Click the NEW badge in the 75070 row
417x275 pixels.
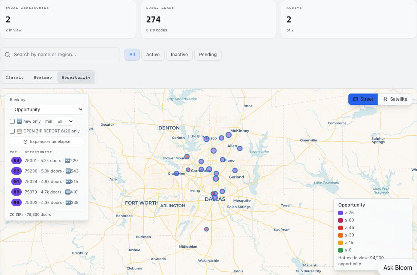pyautogui.click(x=68, y=192)
